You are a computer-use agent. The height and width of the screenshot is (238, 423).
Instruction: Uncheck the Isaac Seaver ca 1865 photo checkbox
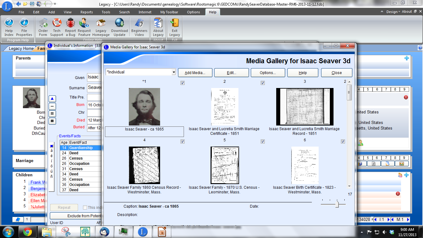click(x=182, y=83)
